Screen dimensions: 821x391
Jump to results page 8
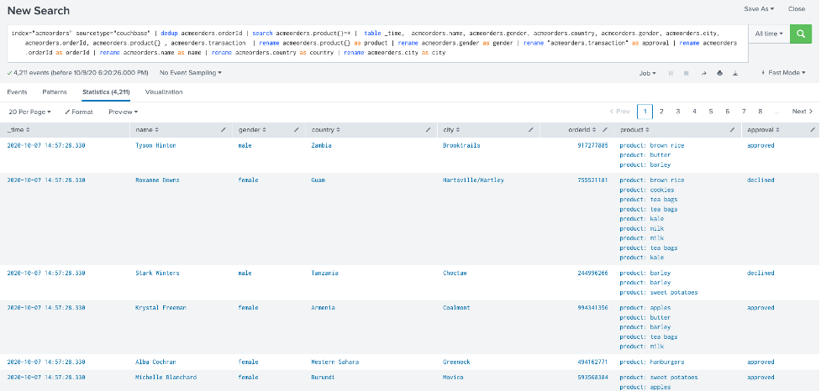(760, 112)
